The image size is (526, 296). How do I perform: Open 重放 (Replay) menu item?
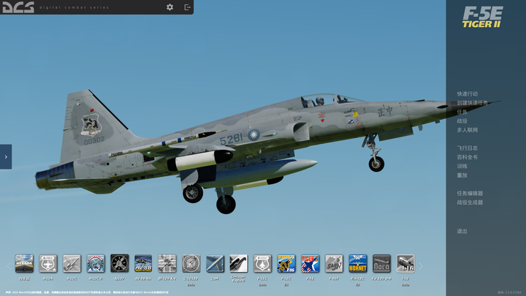pyautogui.click(x=462, y=175)
